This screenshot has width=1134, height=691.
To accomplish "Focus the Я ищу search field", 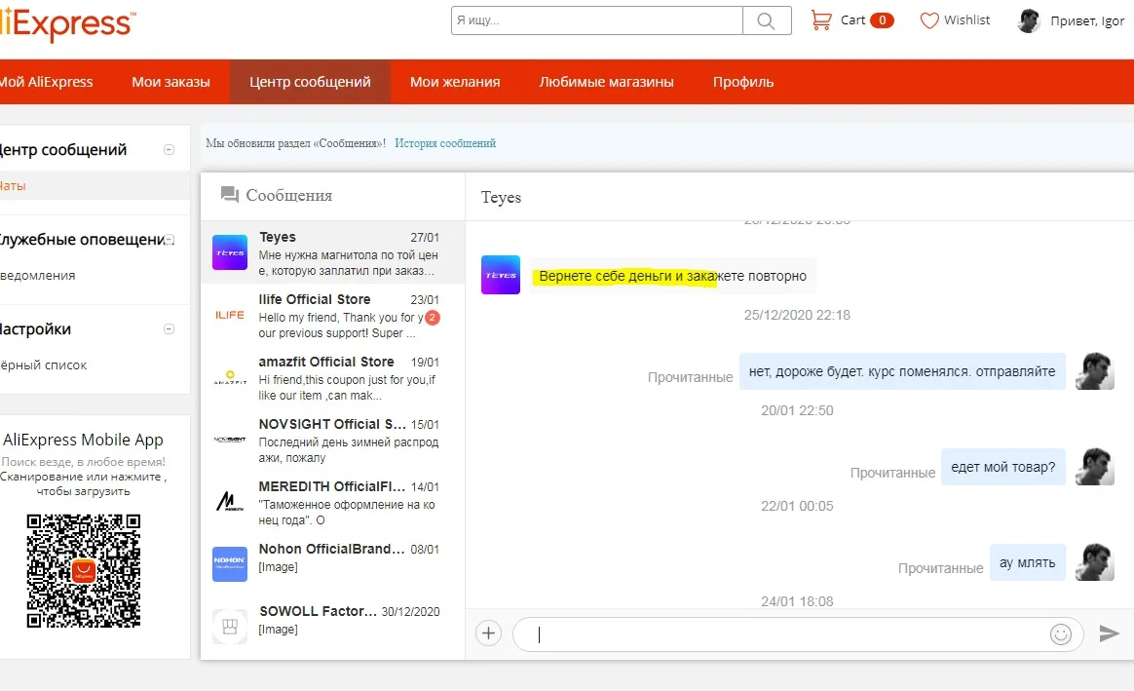I will pyautogui.click(x=596, y=20).
